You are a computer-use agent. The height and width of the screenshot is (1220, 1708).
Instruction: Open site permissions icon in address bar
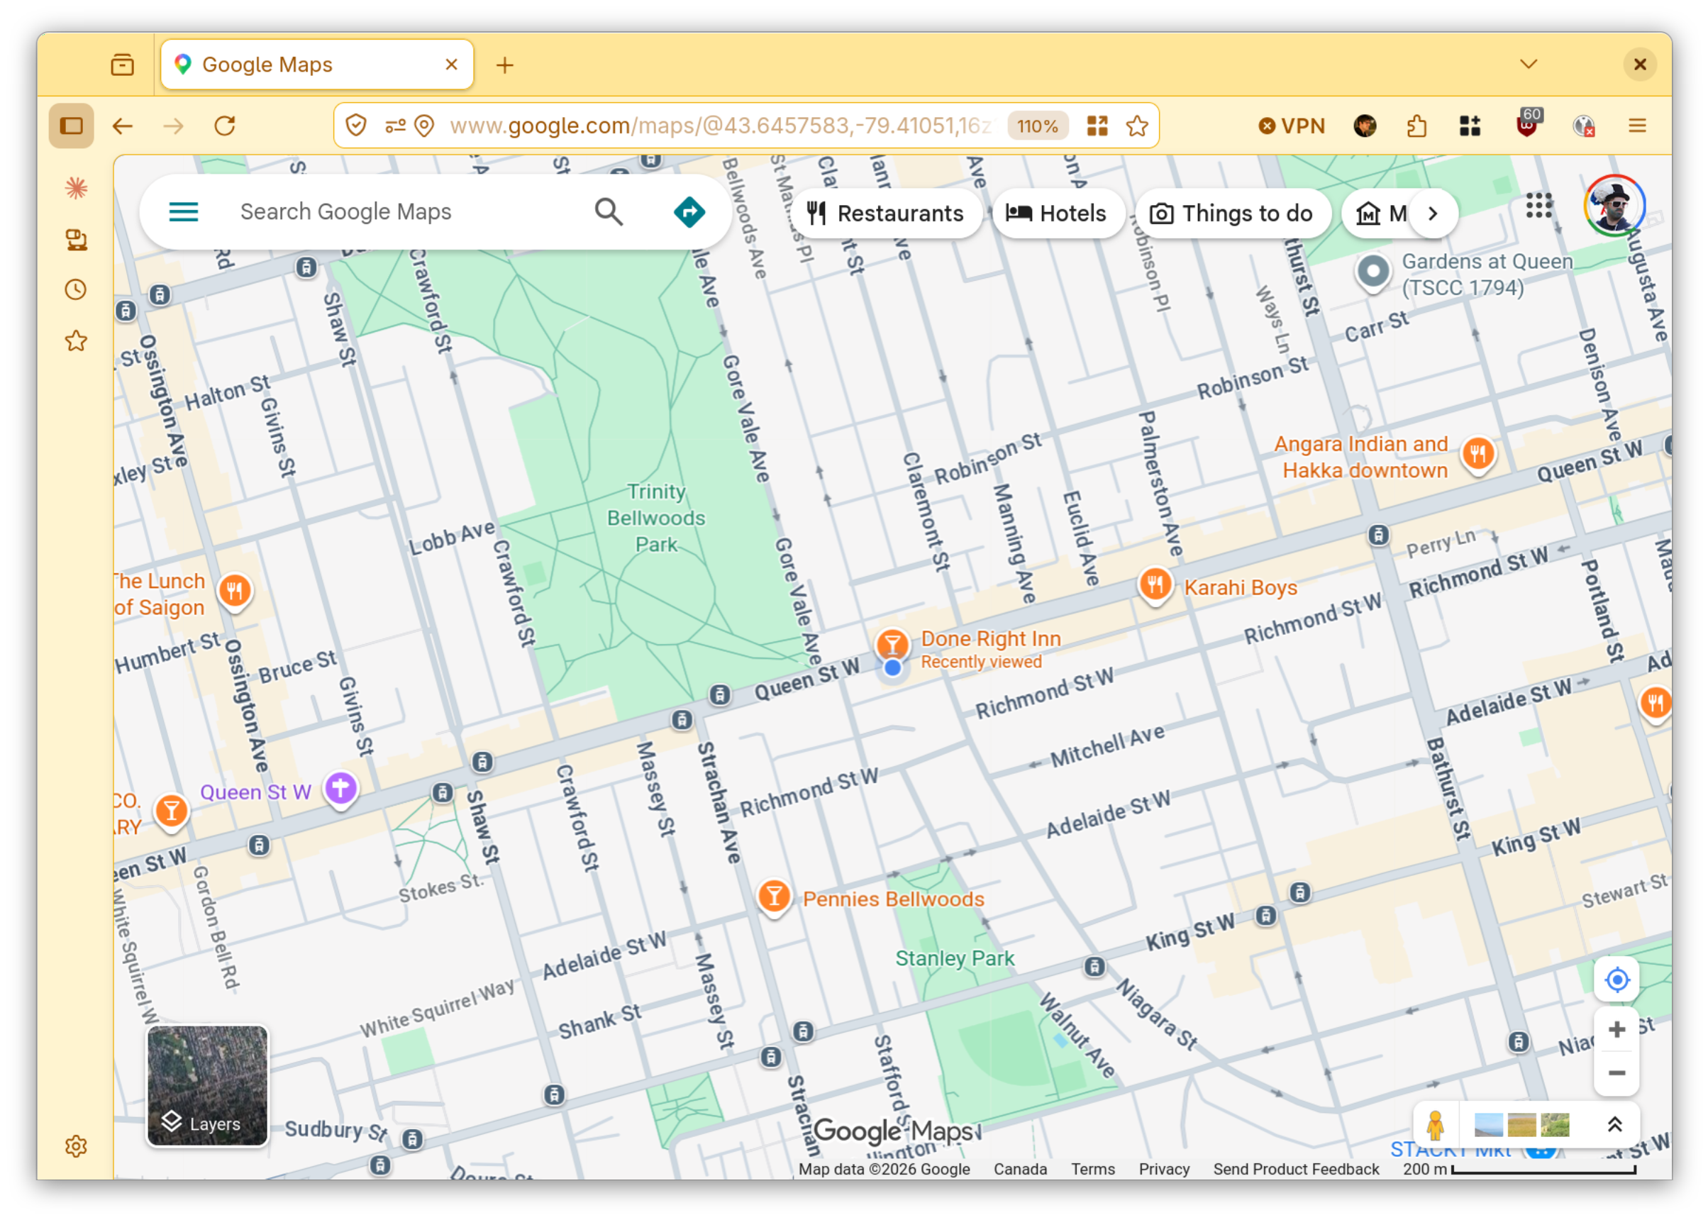(x=394, y=126)
